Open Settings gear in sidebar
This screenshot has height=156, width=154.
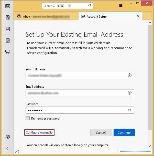[x=8, y=137]
